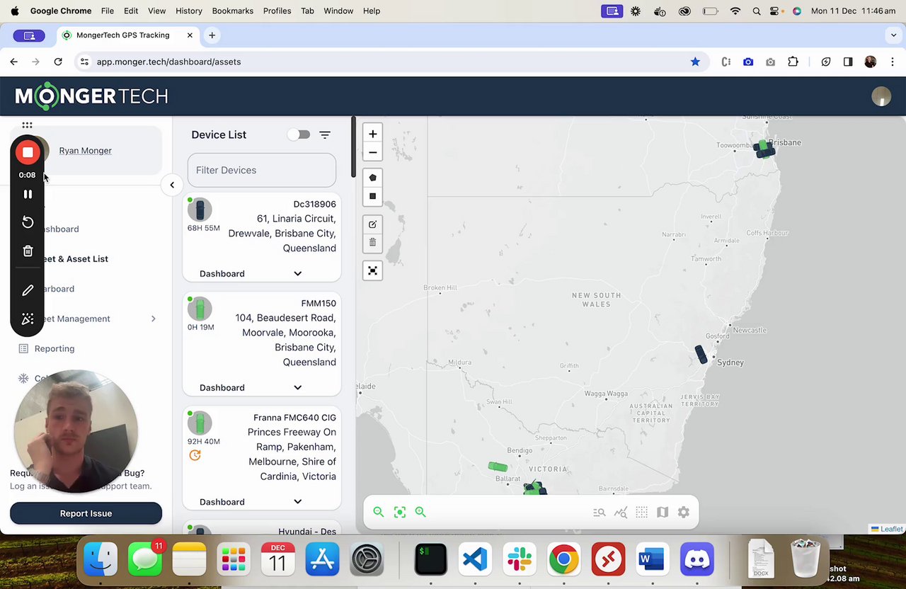Open the Chrome extensions puzzle icon

[793, 62]
